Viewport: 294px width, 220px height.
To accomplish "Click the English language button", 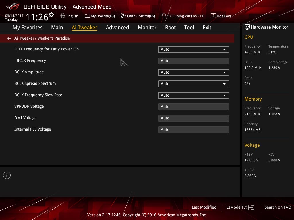I will 72,16.
